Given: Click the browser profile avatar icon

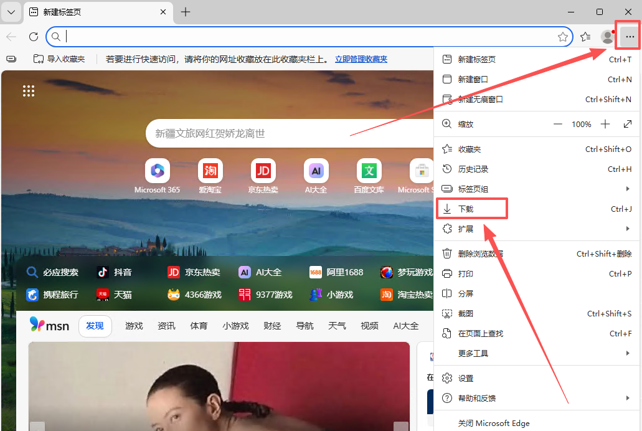Looking at the screenshot, I should tap(607, 37).
